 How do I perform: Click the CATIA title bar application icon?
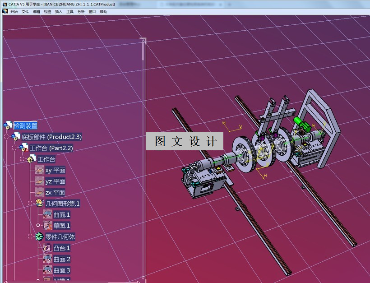(5, 4)
